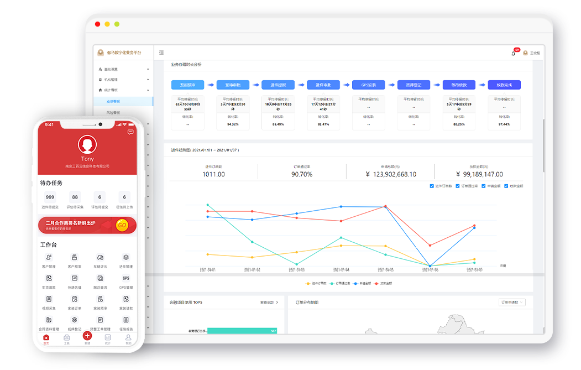Open the GPS管理 icon on the phone
581x370 pixels.
(126, 279)
